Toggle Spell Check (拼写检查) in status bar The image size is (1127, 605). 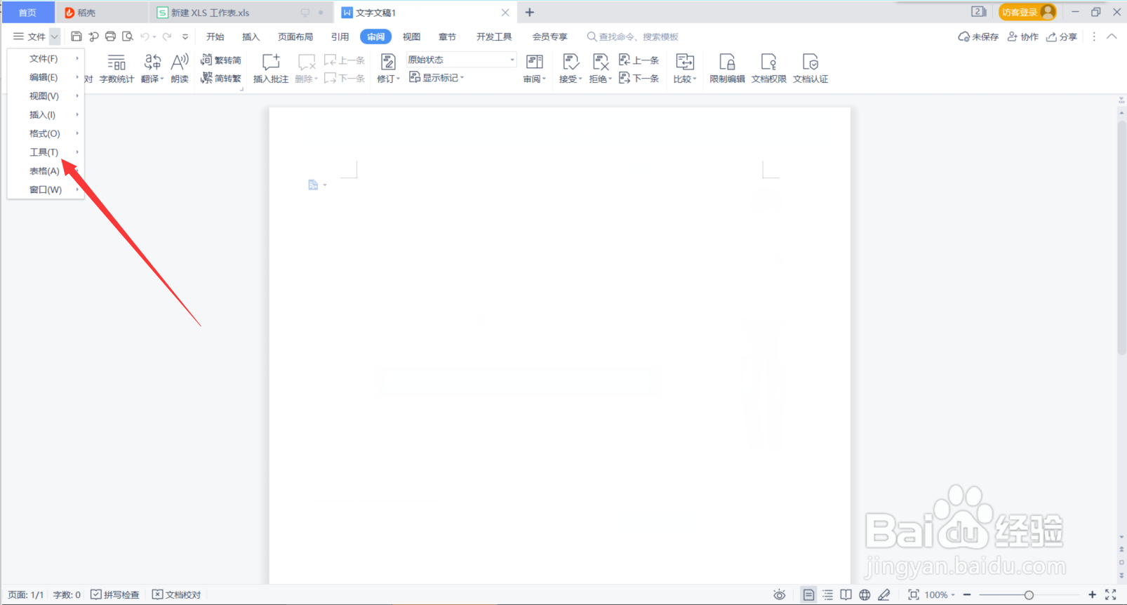click(115, 594)
